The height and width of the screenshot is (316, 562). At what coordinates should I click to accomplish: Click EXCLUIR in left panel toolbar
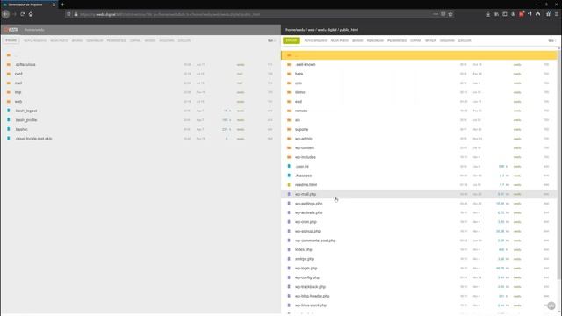[184, 41]
